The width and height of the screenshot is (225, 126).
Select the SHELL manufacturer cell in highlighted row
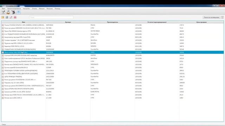pos(92,52)
